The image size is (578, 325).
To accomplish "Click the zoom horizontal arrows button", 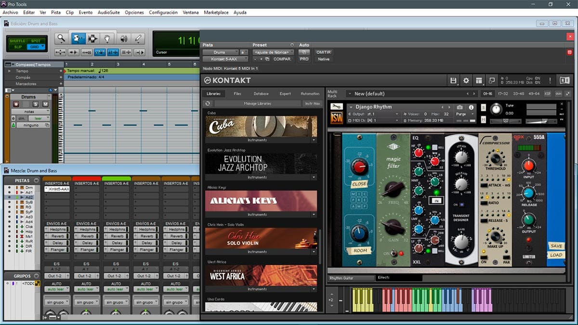I will (60, 52).
